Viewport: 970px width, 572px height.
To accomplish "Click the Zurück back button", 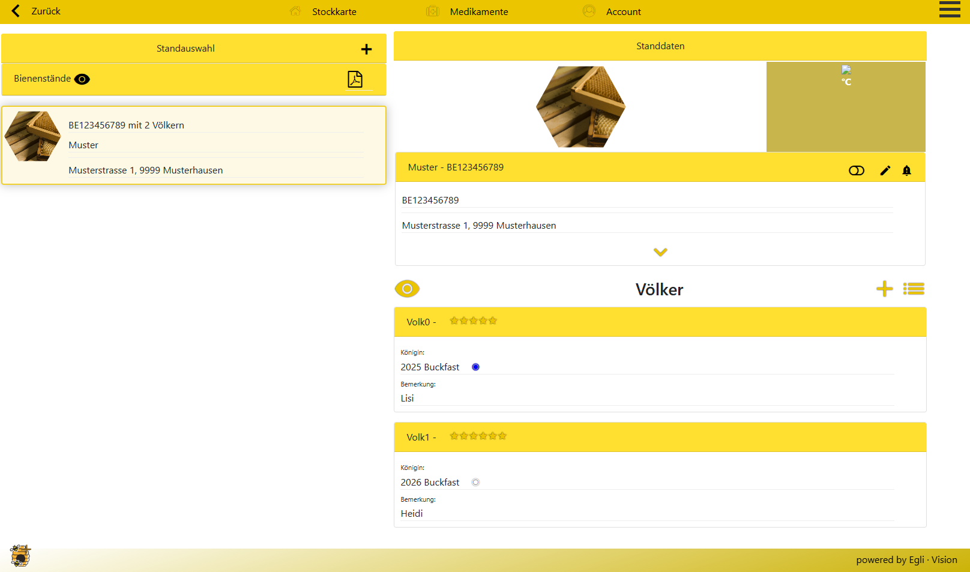I will click(x=36, y=11).
